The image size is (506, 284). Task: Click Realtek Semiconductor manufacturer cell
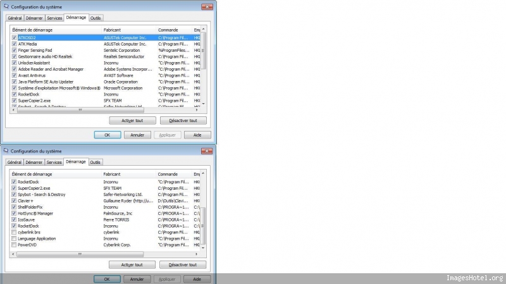[x=124, y=56]
